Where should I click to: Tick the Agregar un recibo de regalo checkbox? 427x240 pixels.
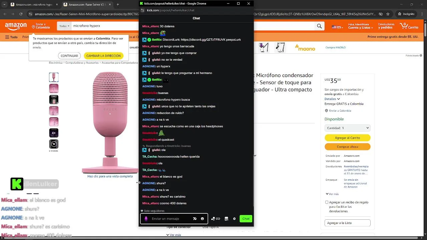pos(327,202)
